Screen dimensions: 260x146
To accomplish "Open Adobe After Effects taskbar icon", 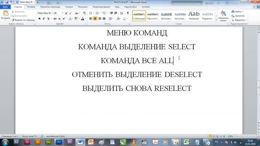I will (x=16, y=142).
